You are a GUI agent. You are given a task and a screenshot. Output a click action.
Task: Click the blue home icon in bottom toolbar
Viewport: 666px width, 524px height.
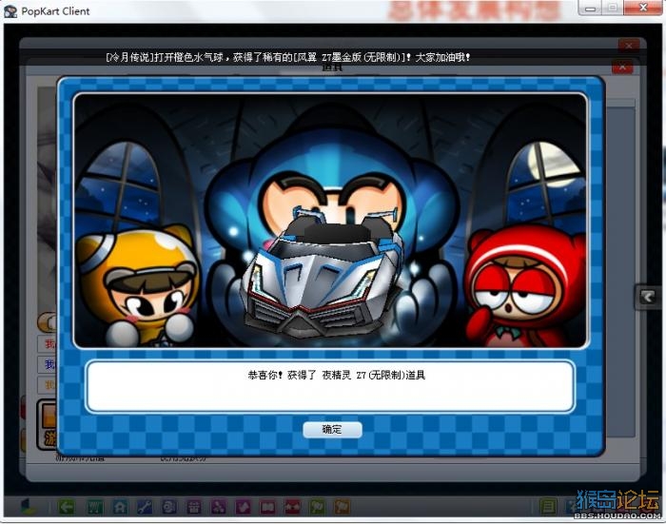pos(120,507)
